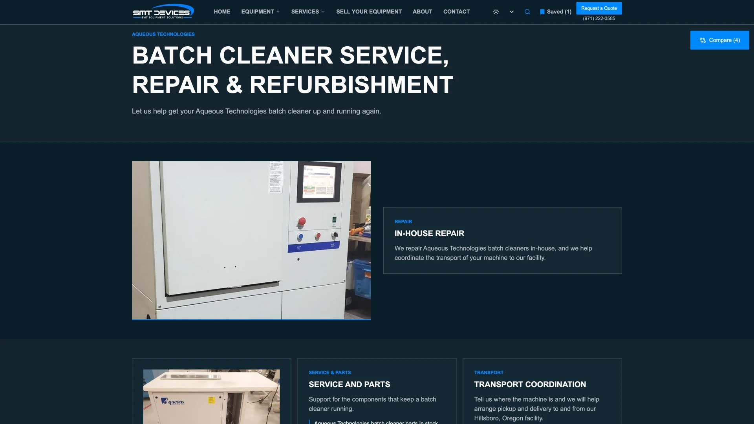Open Saved (1) bookmarks

(x=556, y=12)
